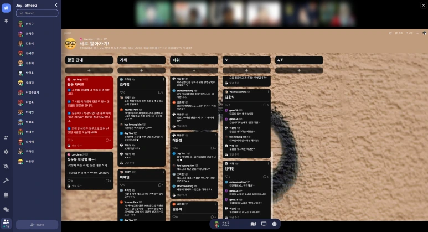
Task: Click the Invite button
Action: pyautogui.click(x=37, y=225)
